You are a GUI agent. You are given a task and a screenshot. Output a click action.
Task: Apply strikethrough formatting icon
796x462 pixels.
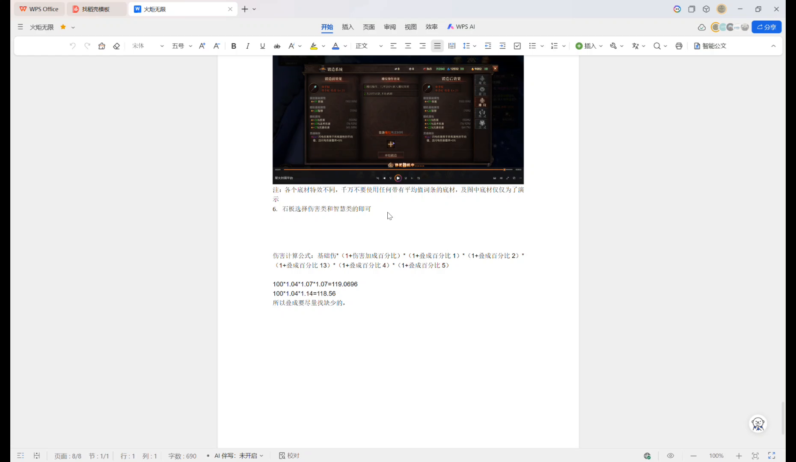[277, 46]
